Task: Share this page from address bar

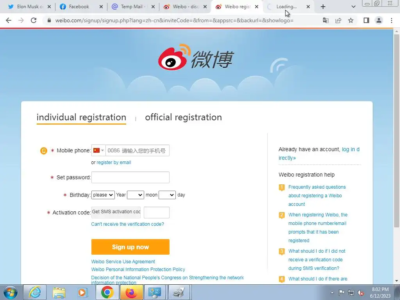Action: 338,20
